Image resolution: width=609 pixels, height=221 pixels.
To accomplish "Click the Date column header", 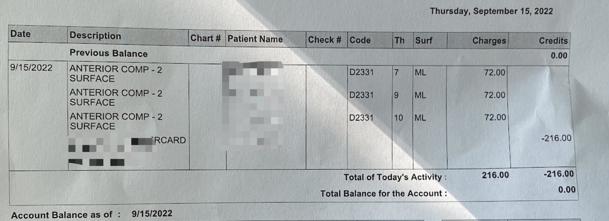I will (21, 34).
